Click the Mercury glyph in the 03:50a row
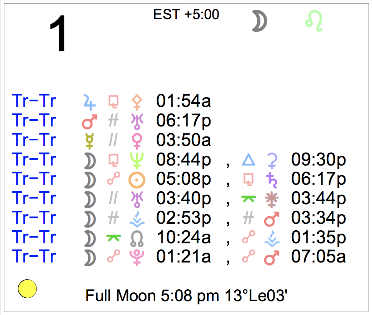This screenshot has width=372, height=315. pos(89,141)
